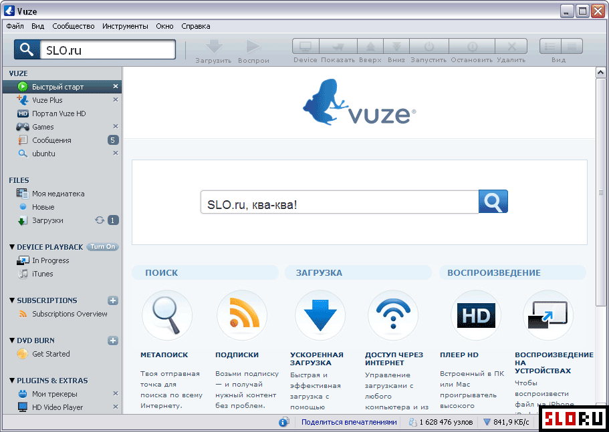This screenshot has width=609, height=432.
Task: Open Мои трекеры in the sidebar
Action: click(62, 394)
